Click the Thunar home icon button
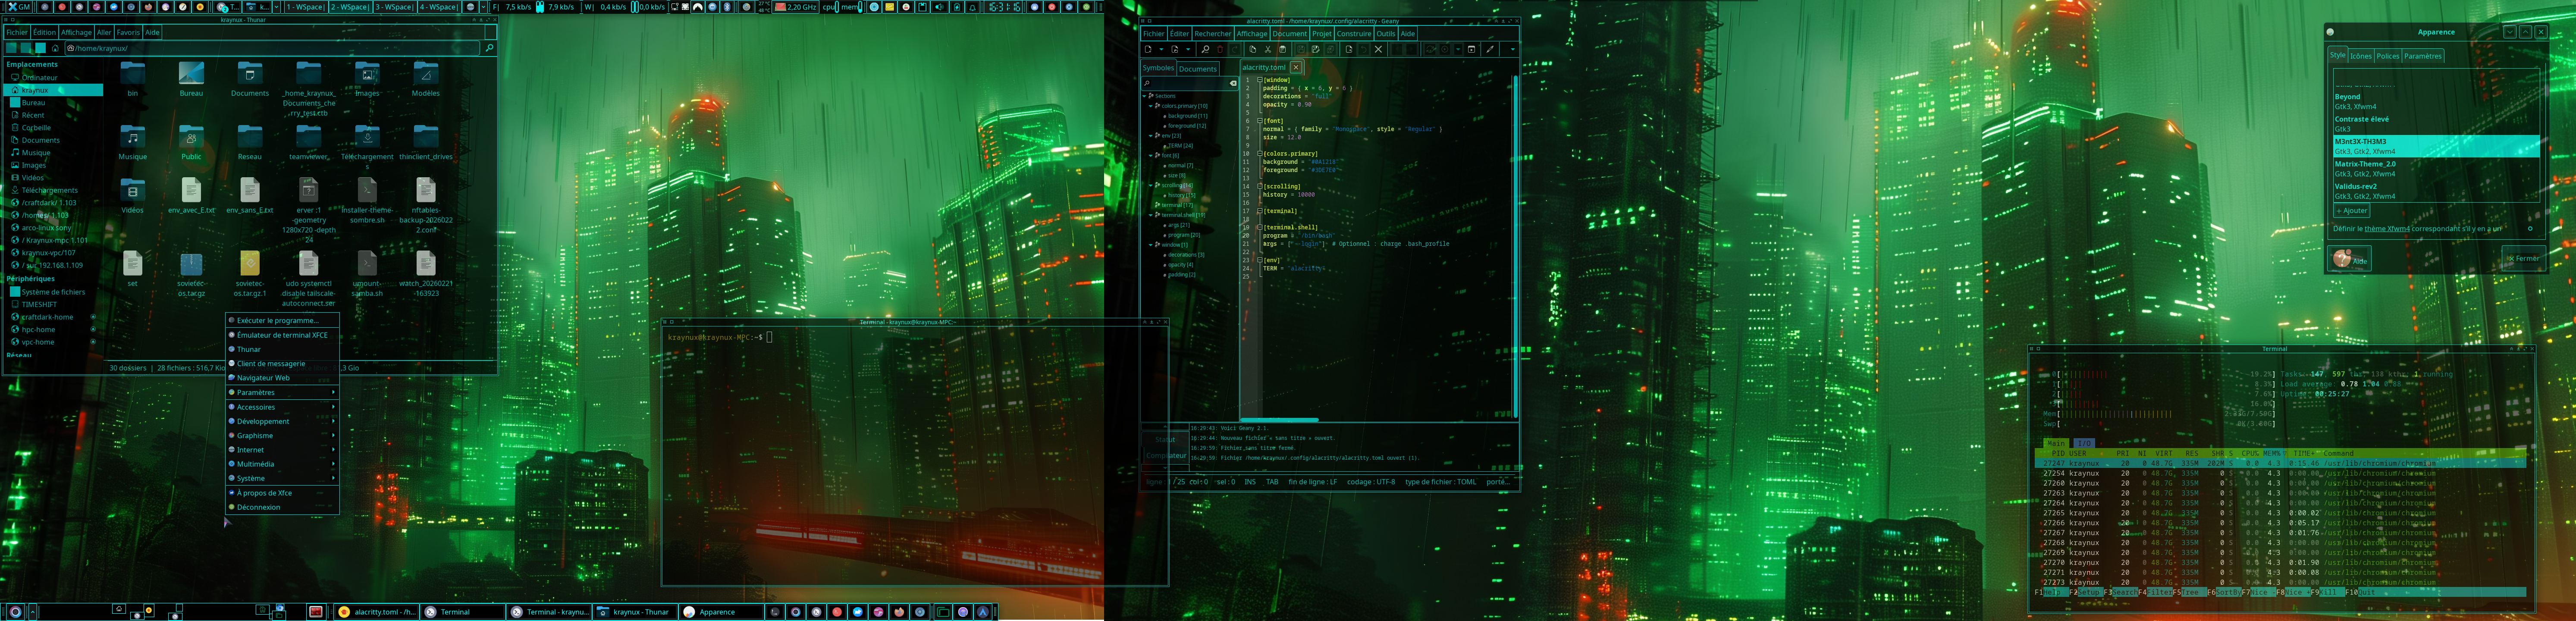The height and width of the screenshot is (621, 2576). [55, 48]
